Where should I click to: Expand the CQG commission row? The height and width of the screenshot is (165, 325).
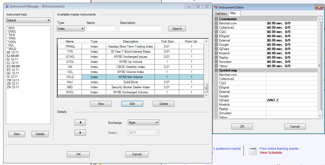click(x=216, y=32)
